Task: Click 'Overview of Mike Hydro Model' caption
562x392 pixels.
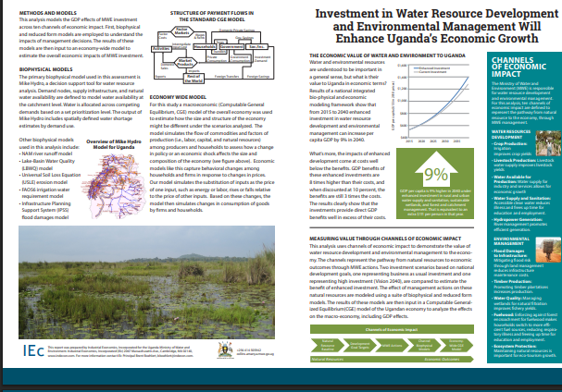Action: pyautogui.click(x=114, y=144)
